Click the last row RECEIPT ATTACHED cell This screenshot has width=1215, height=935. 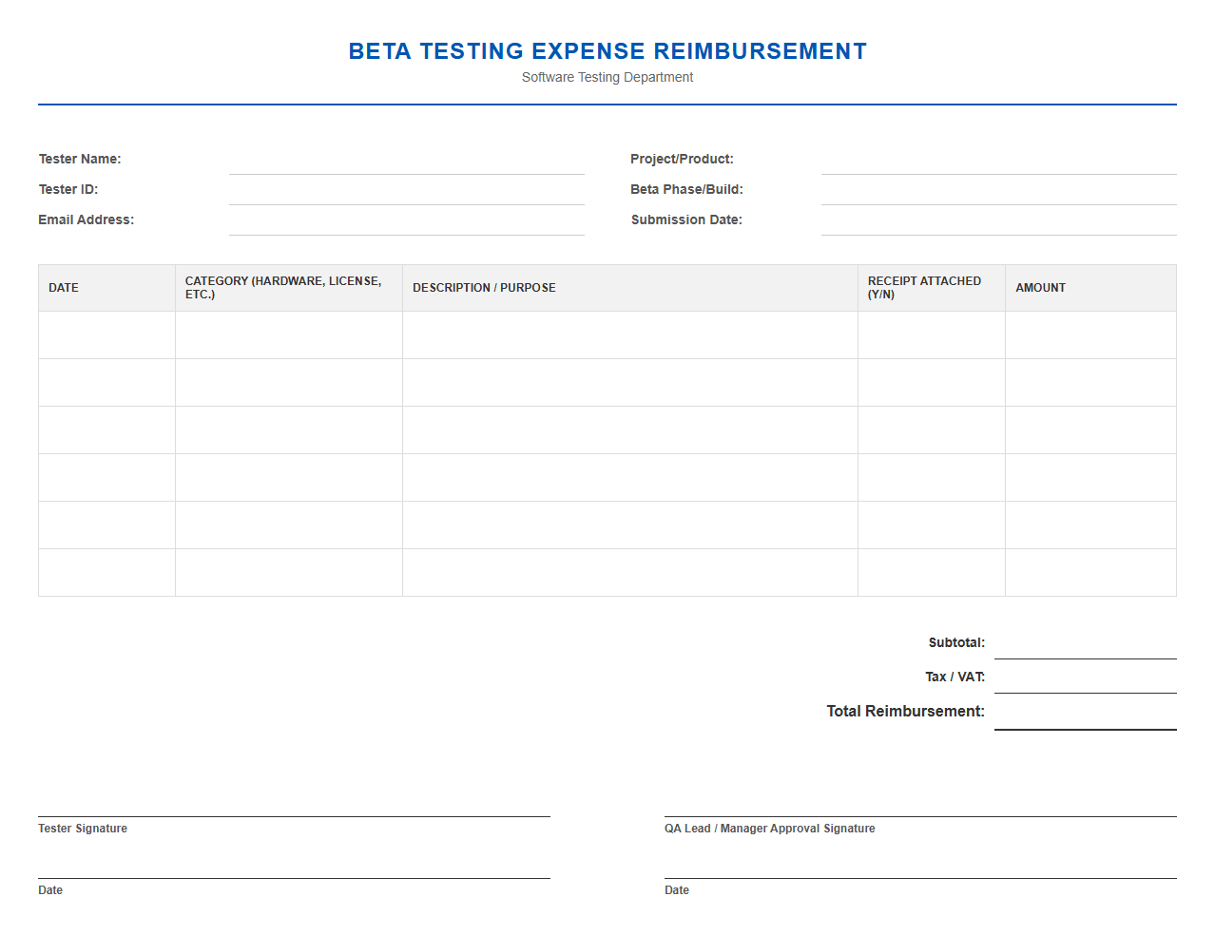pyautogui.click(x=932, y=573)
